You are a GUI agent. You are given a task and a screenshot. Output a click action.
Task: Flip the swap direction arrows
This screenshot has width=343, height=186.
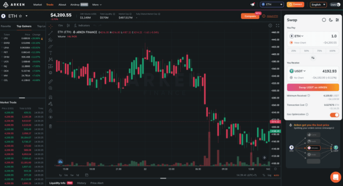(313, 58)
